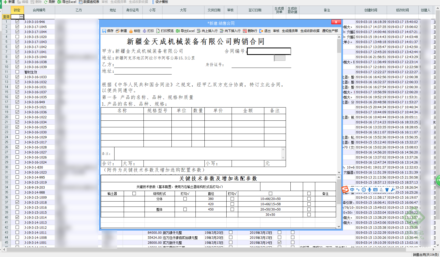Viewport: 440px width, 257px height.
Task: Click the green plus New (新建) icon in the main toolbar
Action: (x=5, y=2)
